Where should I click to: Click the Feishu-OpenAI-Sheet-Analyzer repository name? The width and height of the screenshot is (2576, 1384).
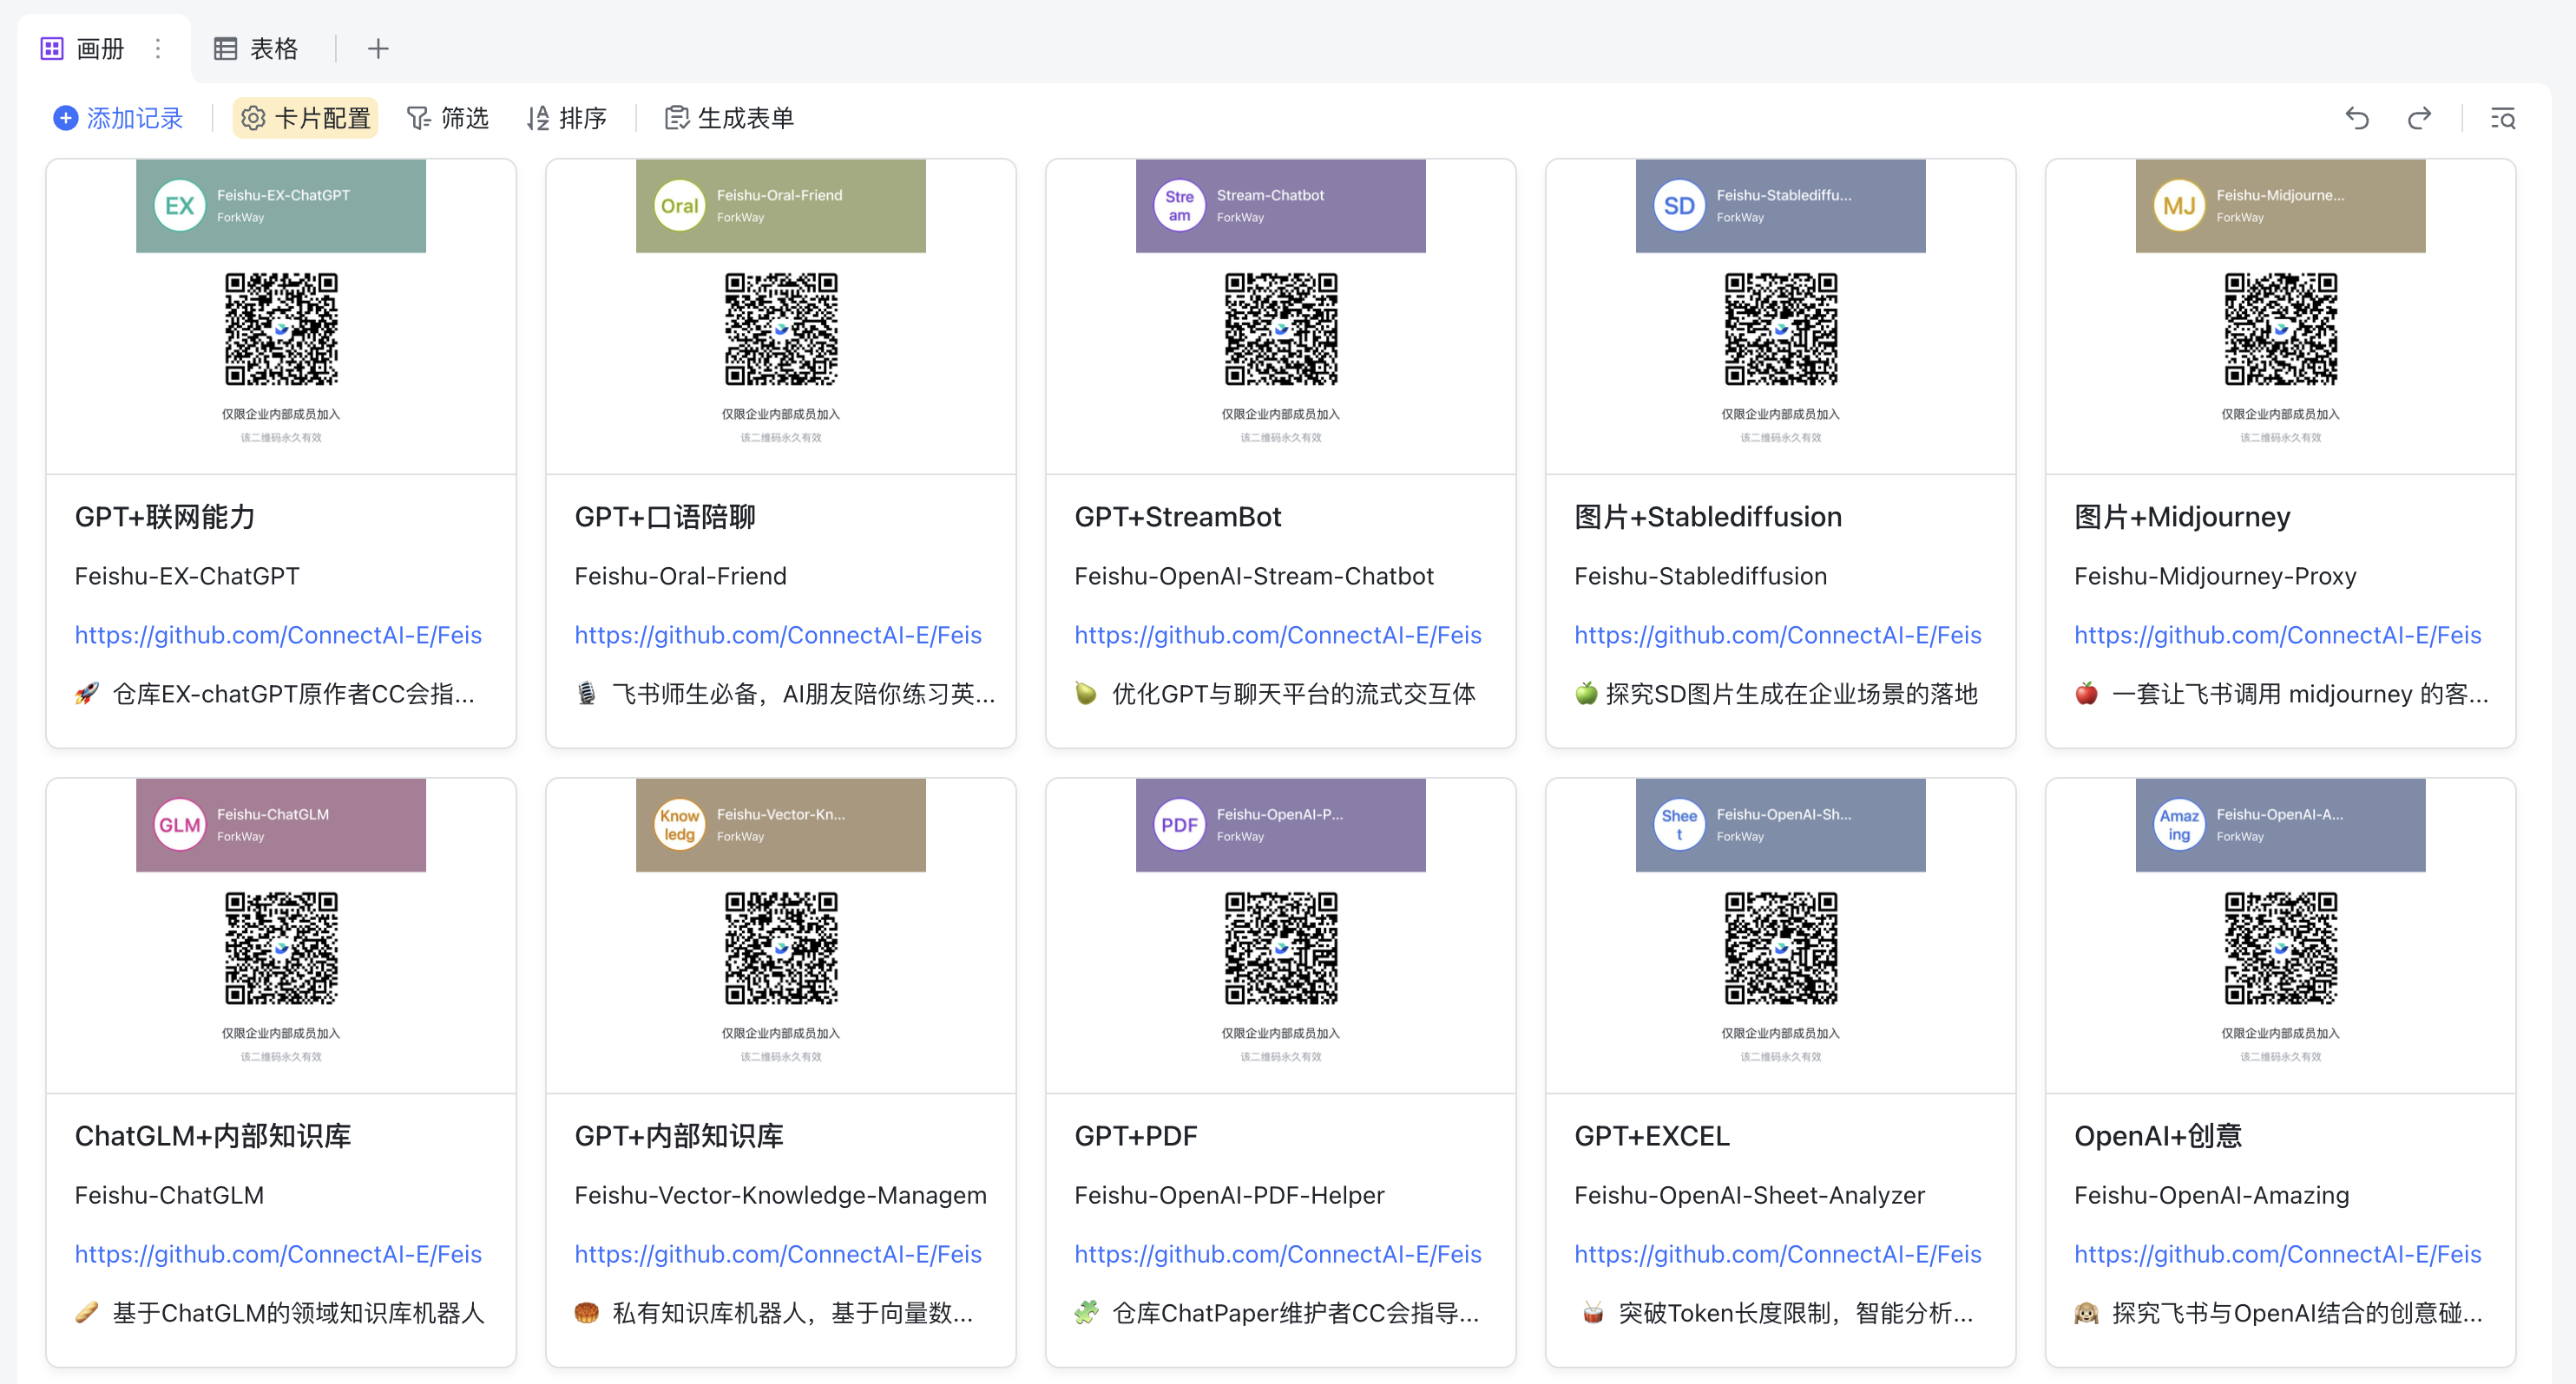tap(1749, 1195)
